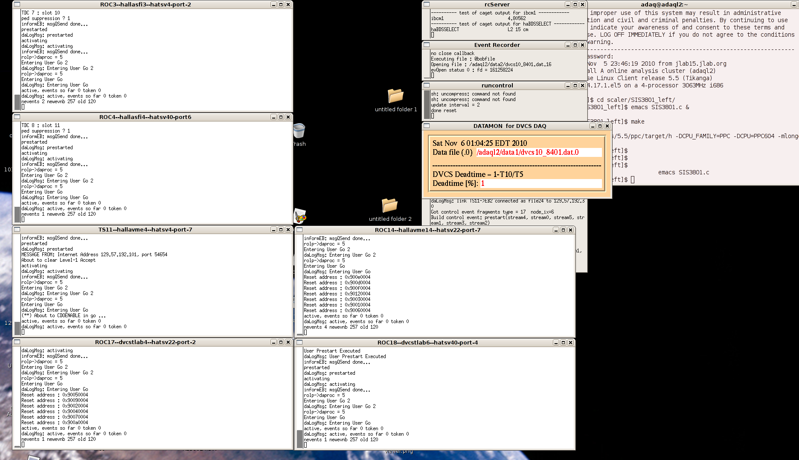Click 'update interval = 2' in runcontrol
This screenshot has width=799, height=460.
pyautogui.click(x=455, y=105)
